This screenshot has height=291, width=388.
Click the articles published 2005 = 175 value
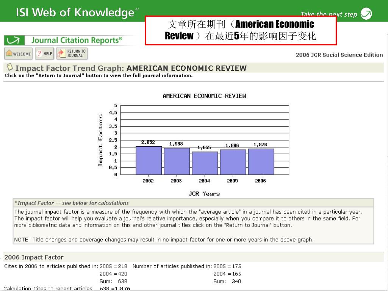[227, 266]
